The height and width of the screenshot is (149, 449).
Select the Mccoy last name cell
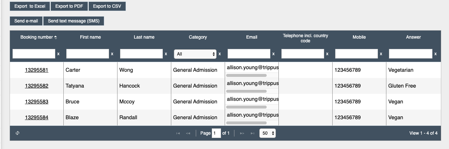pos(144,102)
